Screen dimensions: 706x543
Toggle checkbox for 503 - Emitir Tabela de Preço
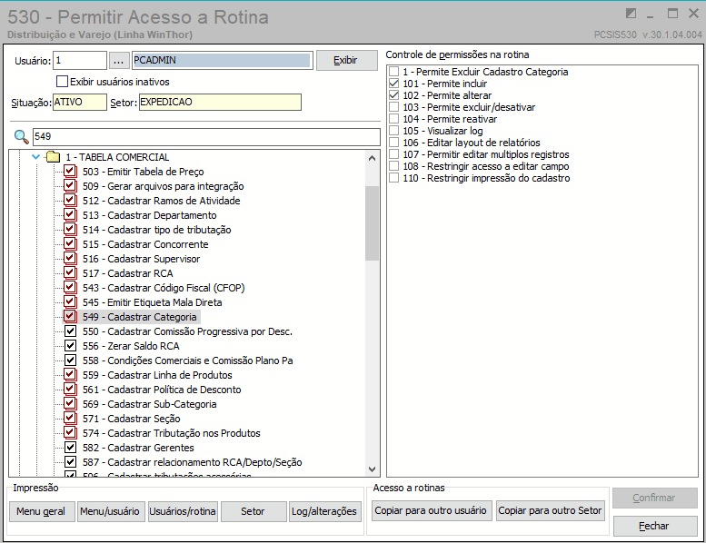70,172
